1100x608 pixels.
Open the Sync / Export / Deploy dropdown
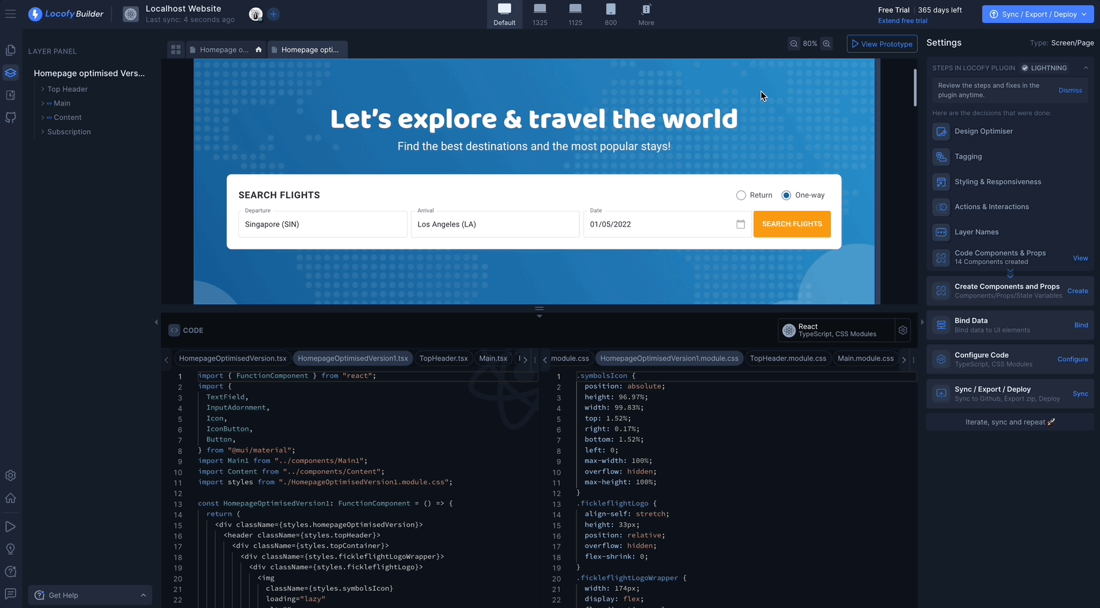pos(1038,14)
